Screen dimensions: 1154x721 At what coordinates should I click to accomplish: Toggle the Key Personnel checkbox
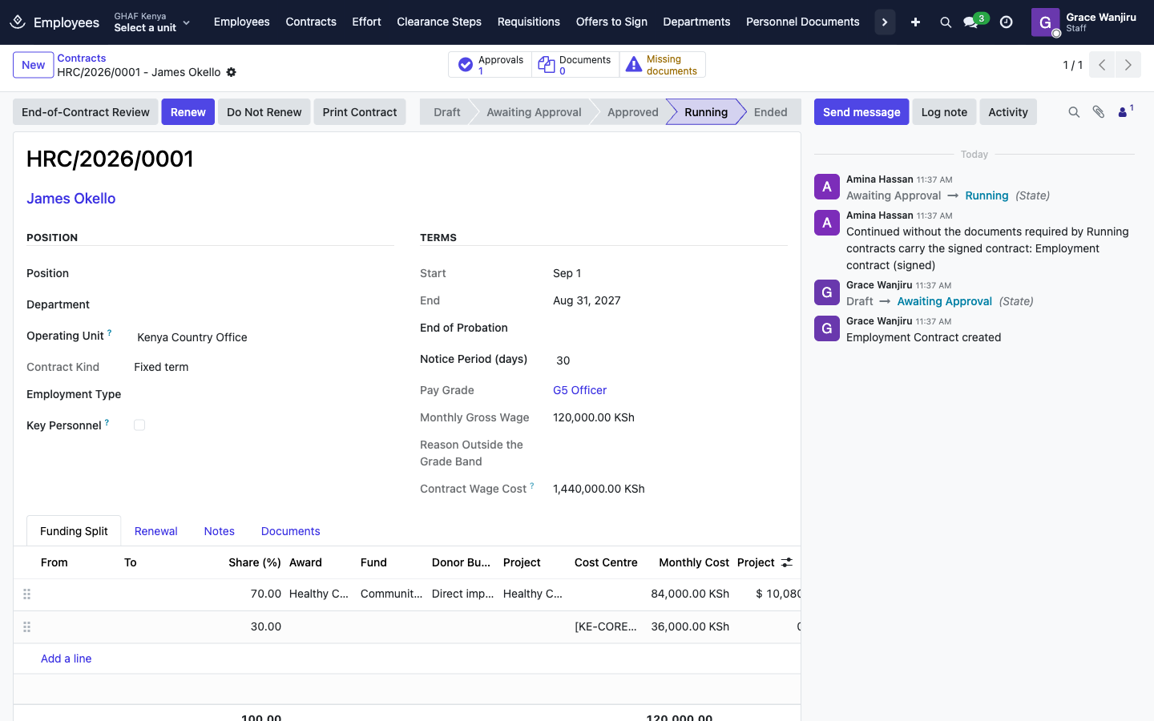click(139, 425)
